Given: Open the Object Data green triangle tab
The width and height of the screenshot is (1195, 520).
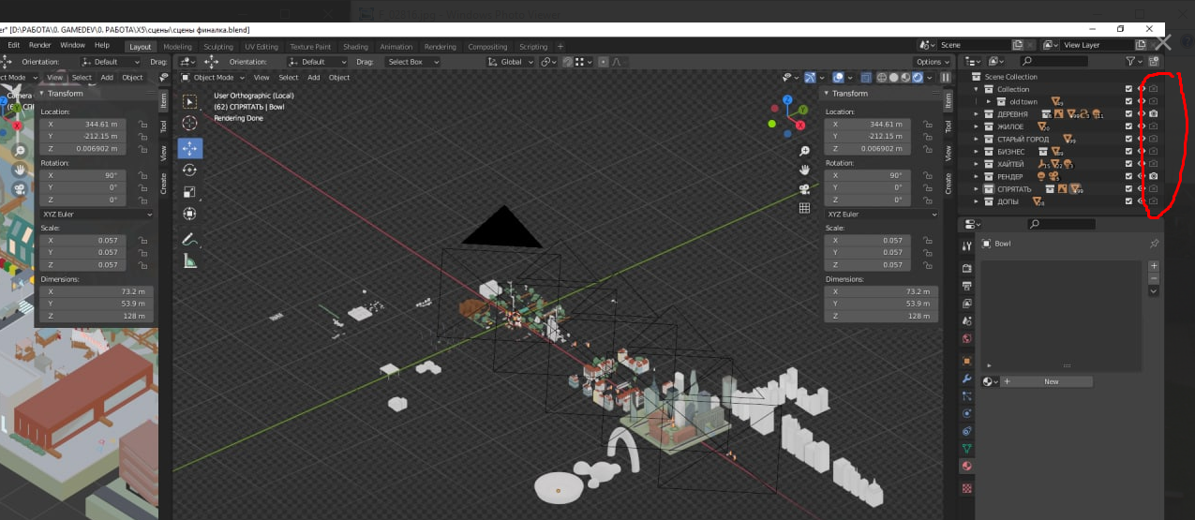Looking at the screenshot, I should (967, 449).
